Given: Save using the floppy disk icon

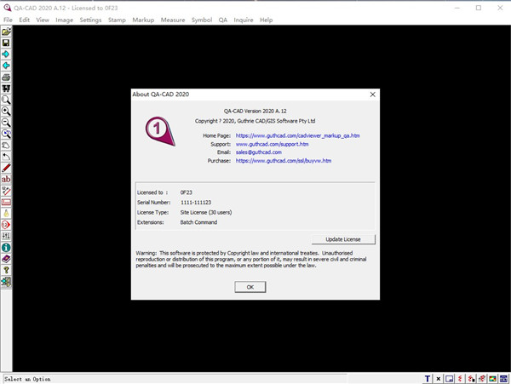Looking at the screenshot, I should [6, 43].
